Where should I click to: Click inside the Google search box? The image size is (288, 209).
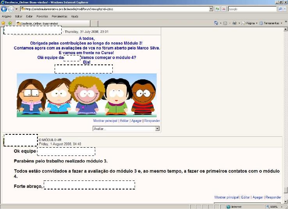click(x=250, y=9)
